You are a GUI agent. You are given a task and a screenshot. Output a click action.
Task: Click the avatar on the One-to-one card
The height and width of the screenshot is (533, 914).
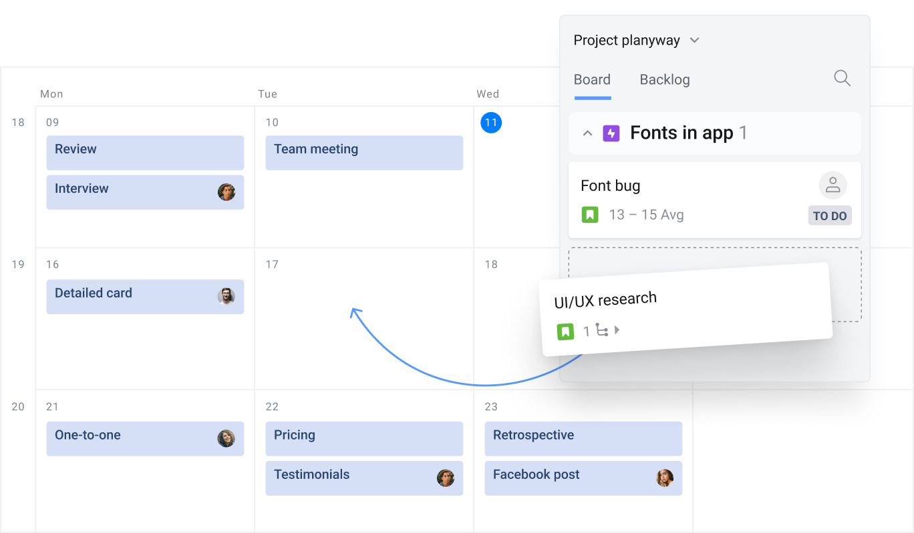(227, 438)
